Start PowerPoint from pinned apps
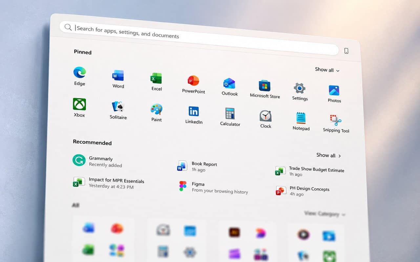Image resolution: width=420 pixels, height=262 pixels. [193, 81]
